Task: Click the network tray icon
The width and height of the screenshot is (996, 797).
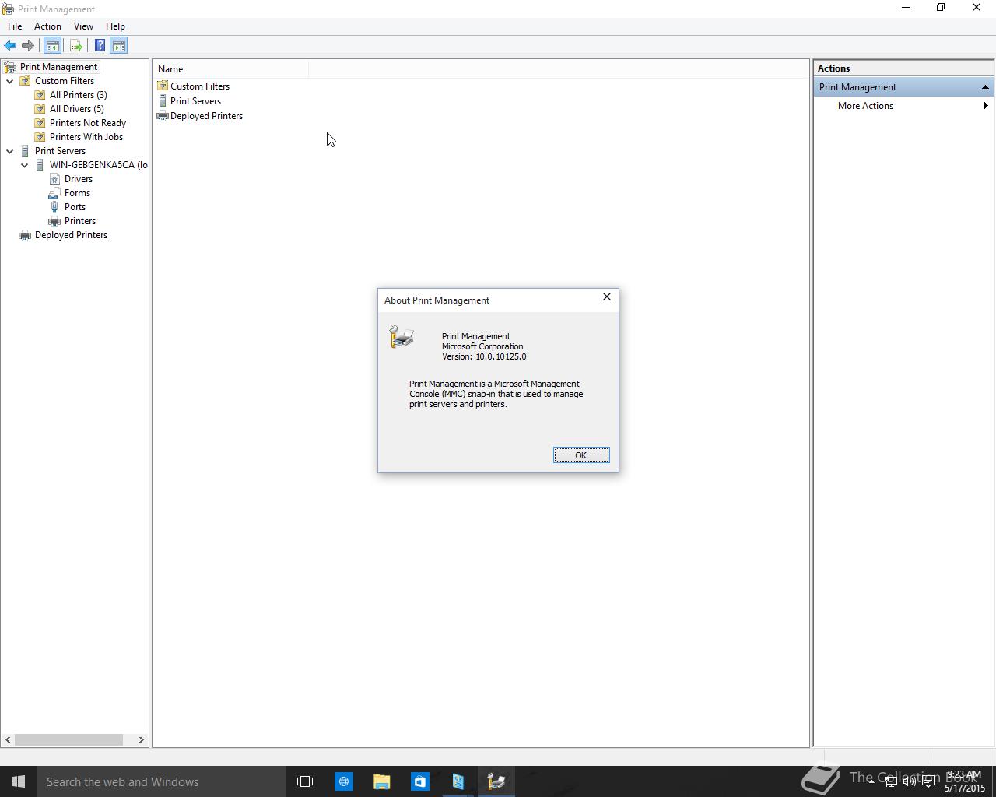Action: coord(890,781)
